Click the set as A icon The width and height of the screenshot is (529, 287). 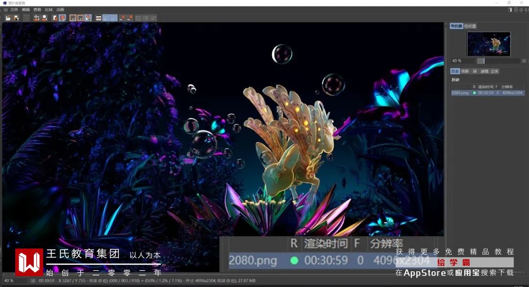(122, 18)
